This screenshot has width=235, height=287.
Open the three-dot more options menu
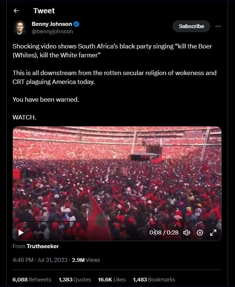pyautogui.click(x=218, y=26)
